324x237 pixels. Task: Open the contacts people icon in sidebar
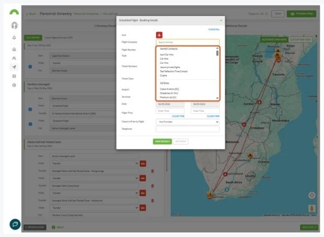(x=14, y=58)
